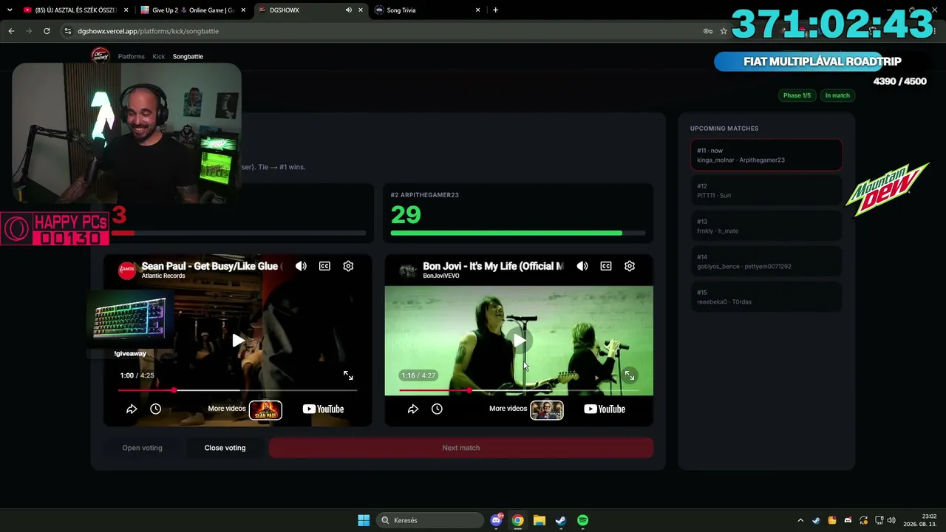Mute the Bon Jovi video volume icon
This screenshot has width=946, height=532.
[x=582, y=266]
